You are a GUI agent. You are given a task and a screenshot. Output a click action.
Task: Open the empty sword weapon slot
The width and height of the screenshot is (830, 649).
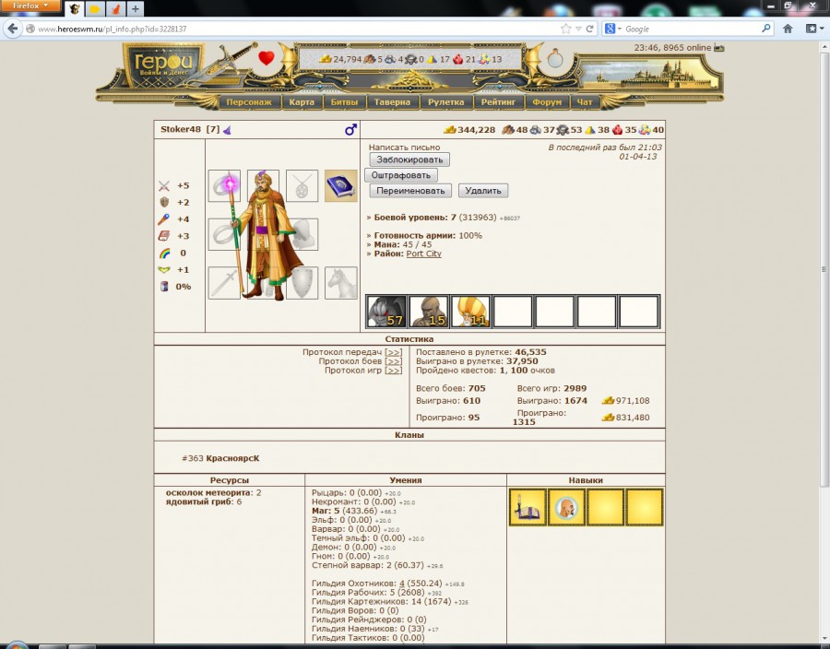pos(224,283)
